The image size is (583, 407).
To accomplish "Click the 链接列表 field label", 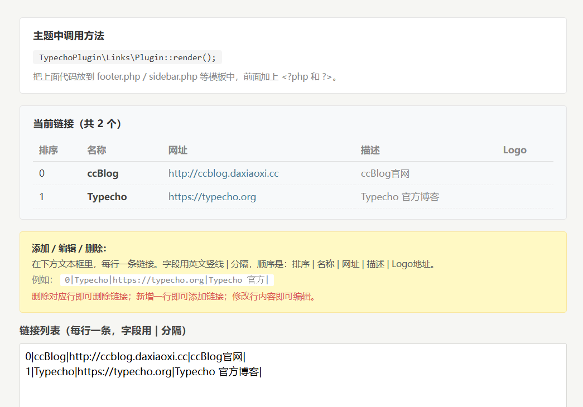I will (103, 331).
